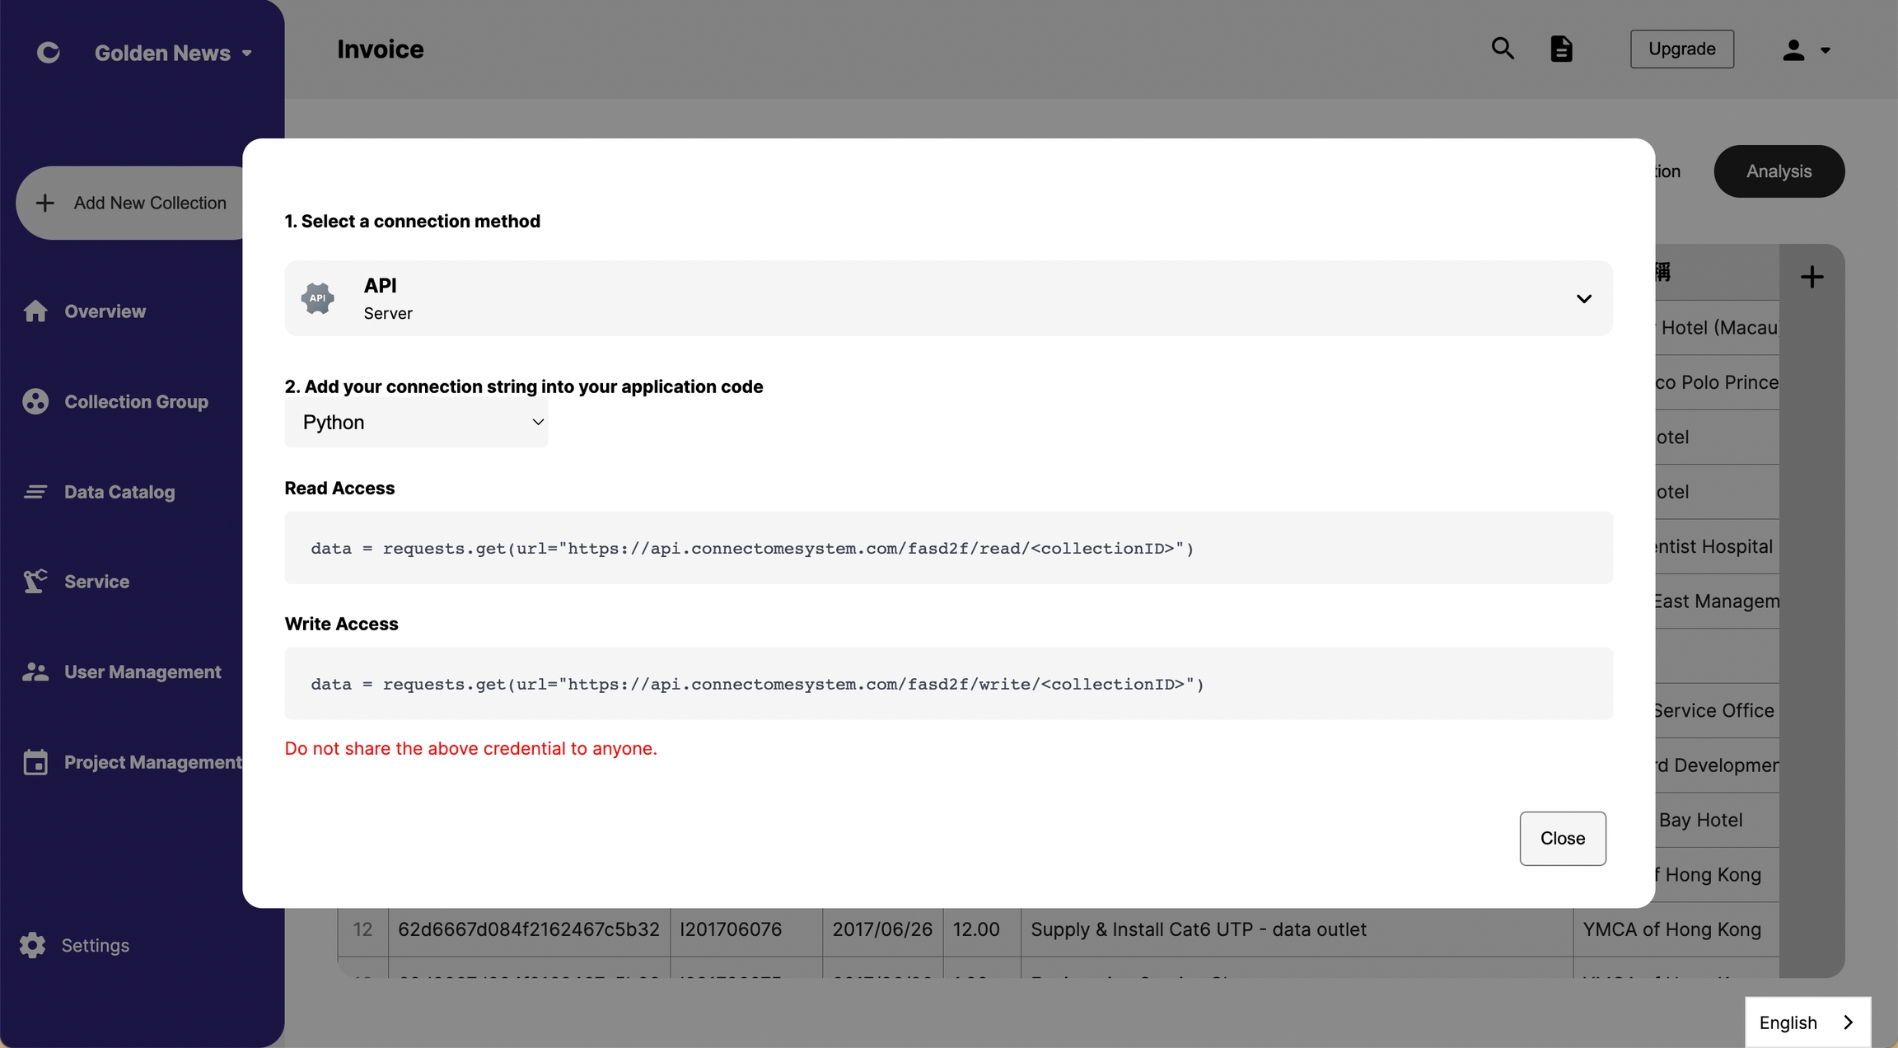The width and height of the screenshot is (1898, 1048).
Task: Open the Golden News workspace dropdown
Action: pyautogui.click(x=173, y=53)
